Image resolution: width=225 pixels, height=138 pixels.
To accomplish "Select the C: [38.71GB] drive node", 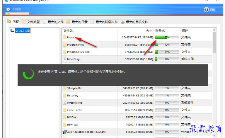I will pyautogui.click(x=23, y=30).
